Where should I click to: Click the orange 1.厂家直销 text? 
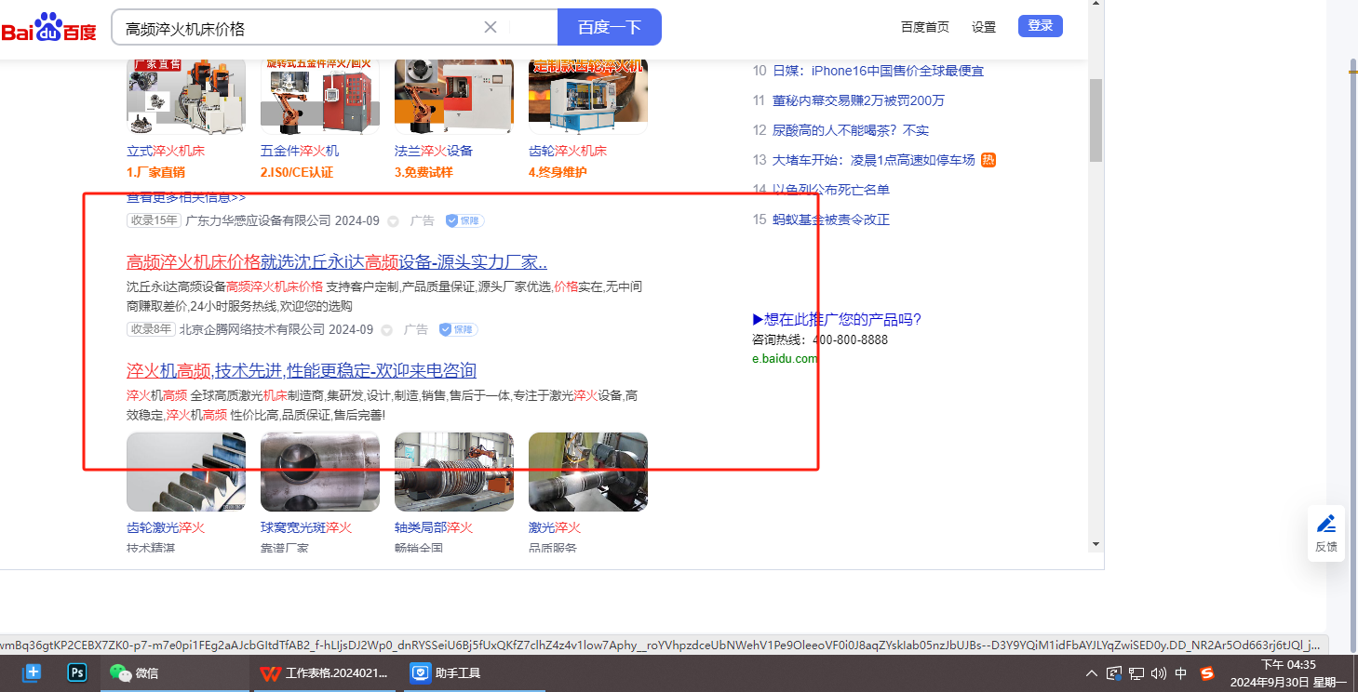pos(155,172)
